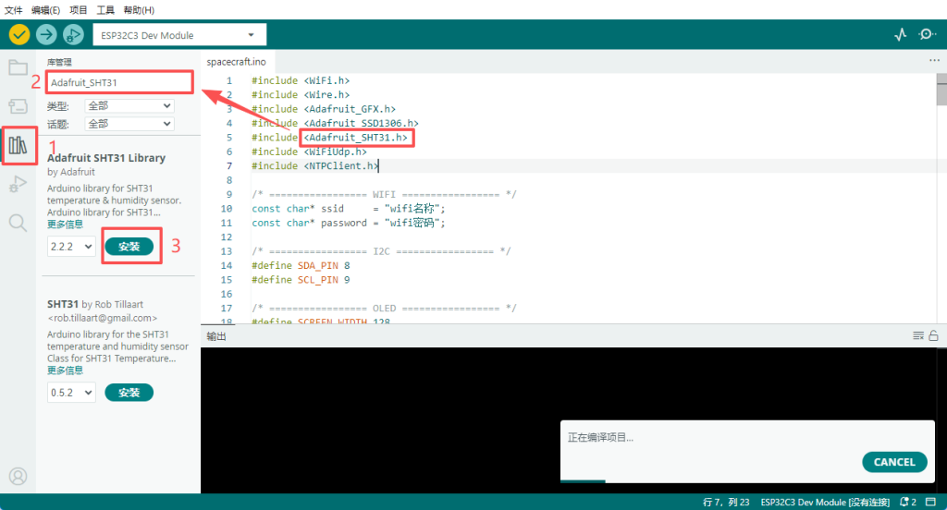
Task: Open the Boards Manager sidebar icon
Action: [x=18, y=105]
